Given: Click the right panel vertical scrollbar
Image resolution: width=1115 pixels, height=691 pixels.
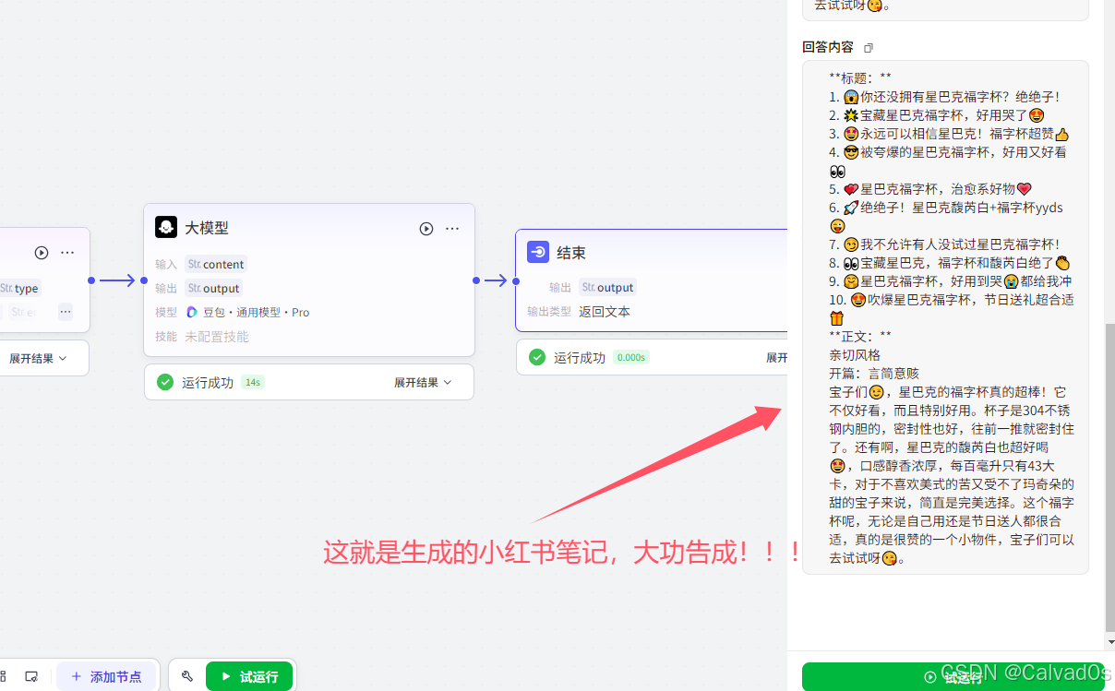Looking at the screenshot, I should 1109,480.
